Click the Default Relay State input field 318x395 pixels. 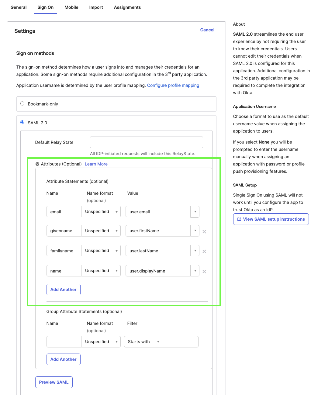146,142
